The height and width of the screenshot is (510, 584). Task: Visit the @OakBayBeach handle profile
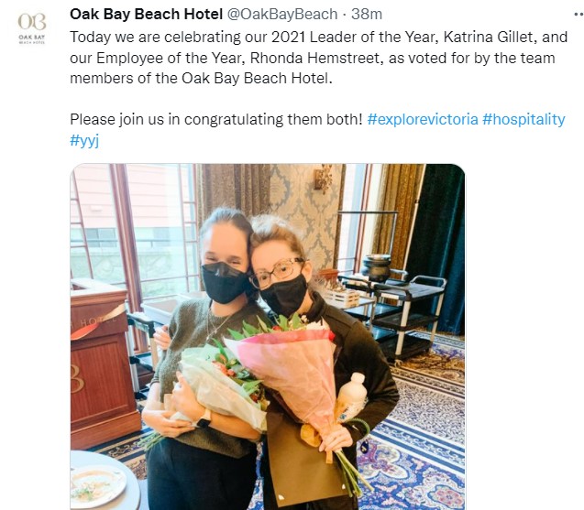[282, 15]
